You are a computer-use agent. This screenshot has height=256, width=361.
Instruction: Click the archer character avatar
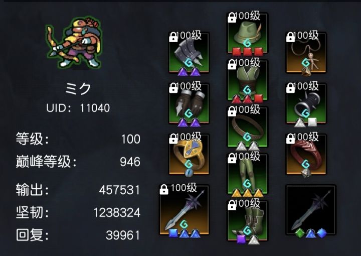coord(74,43)
